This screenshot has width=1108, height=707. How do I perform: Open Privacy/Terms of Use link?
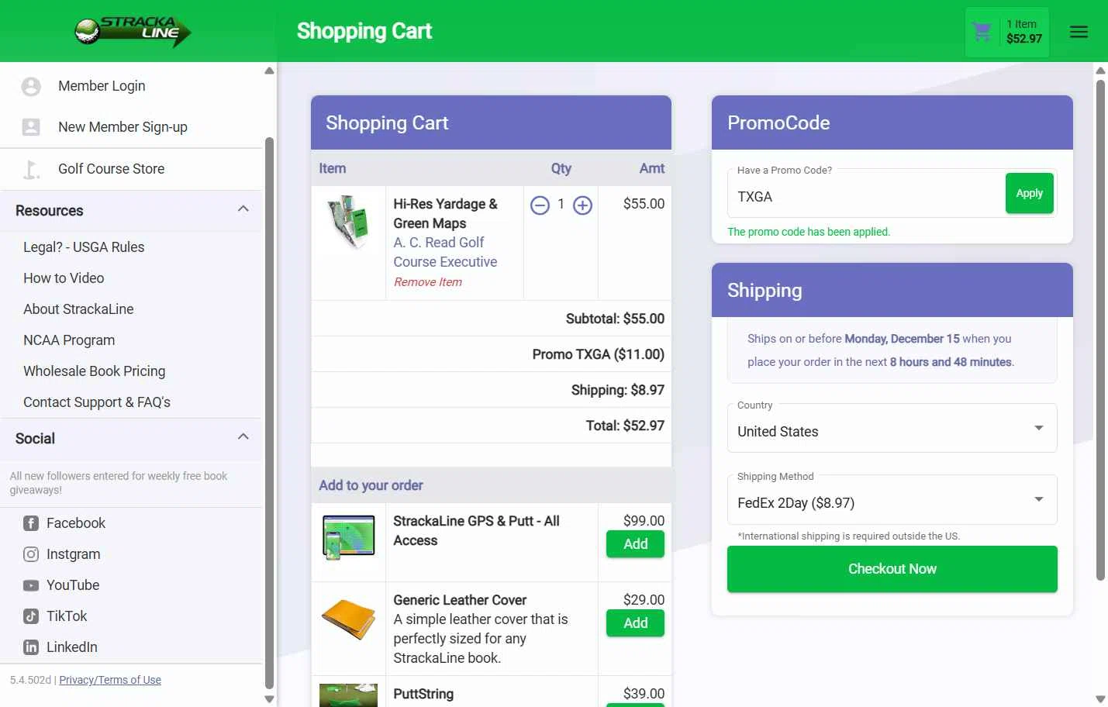(x=110, y=680)
